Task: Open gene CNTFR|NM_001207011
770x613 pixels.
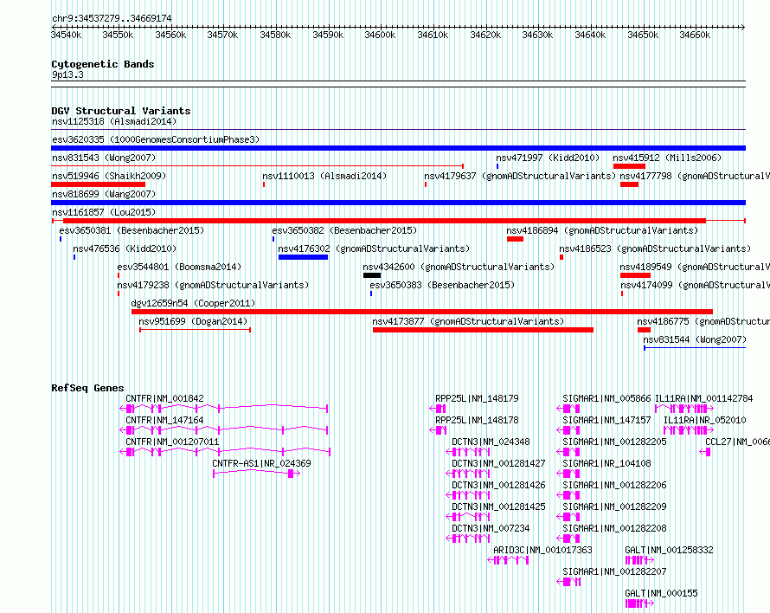Action: click(172, 442)
